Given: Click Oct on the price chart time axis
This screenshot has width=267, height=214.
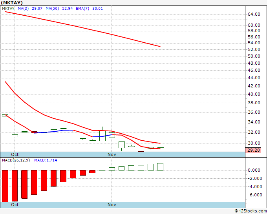Looking at the screenshot, I should click(15, 154).
